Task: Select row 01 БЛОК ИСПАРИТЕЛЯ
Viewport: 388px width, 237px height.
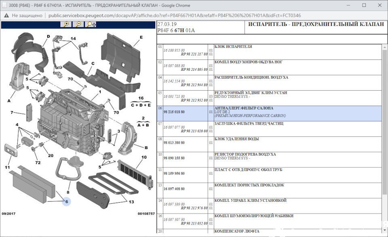Action: coord(269,52)
